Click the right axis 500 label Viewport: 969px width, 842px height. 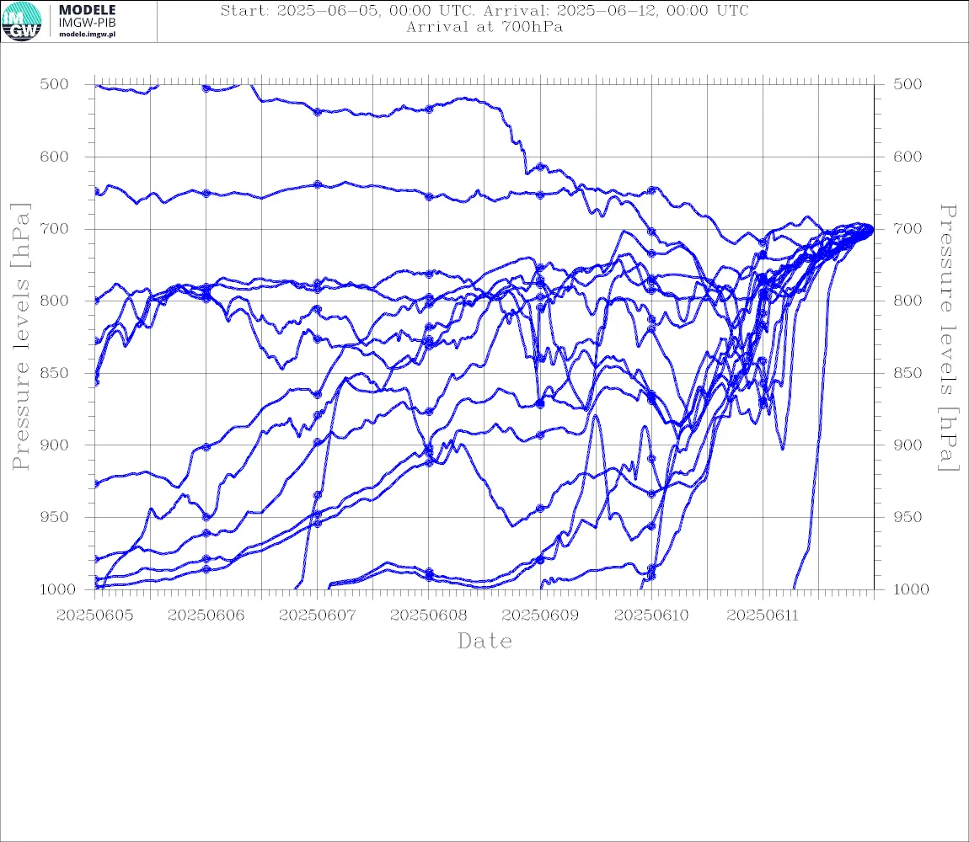(x=907, y=84)
